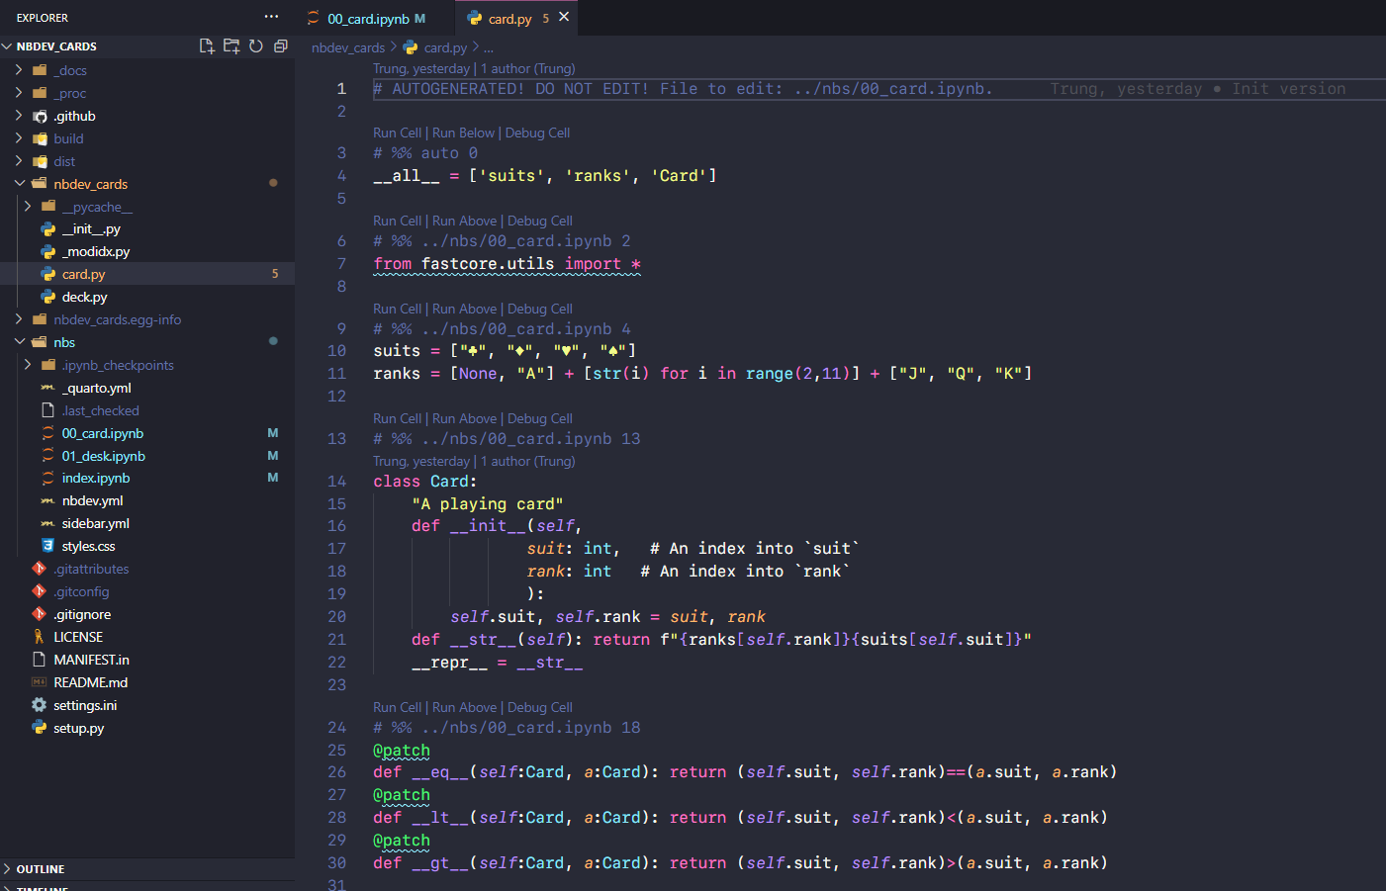Click the "class Card:" code line
Viewport: 1386px width, 891px height.
pyautogui.click(x=425, y=482)
